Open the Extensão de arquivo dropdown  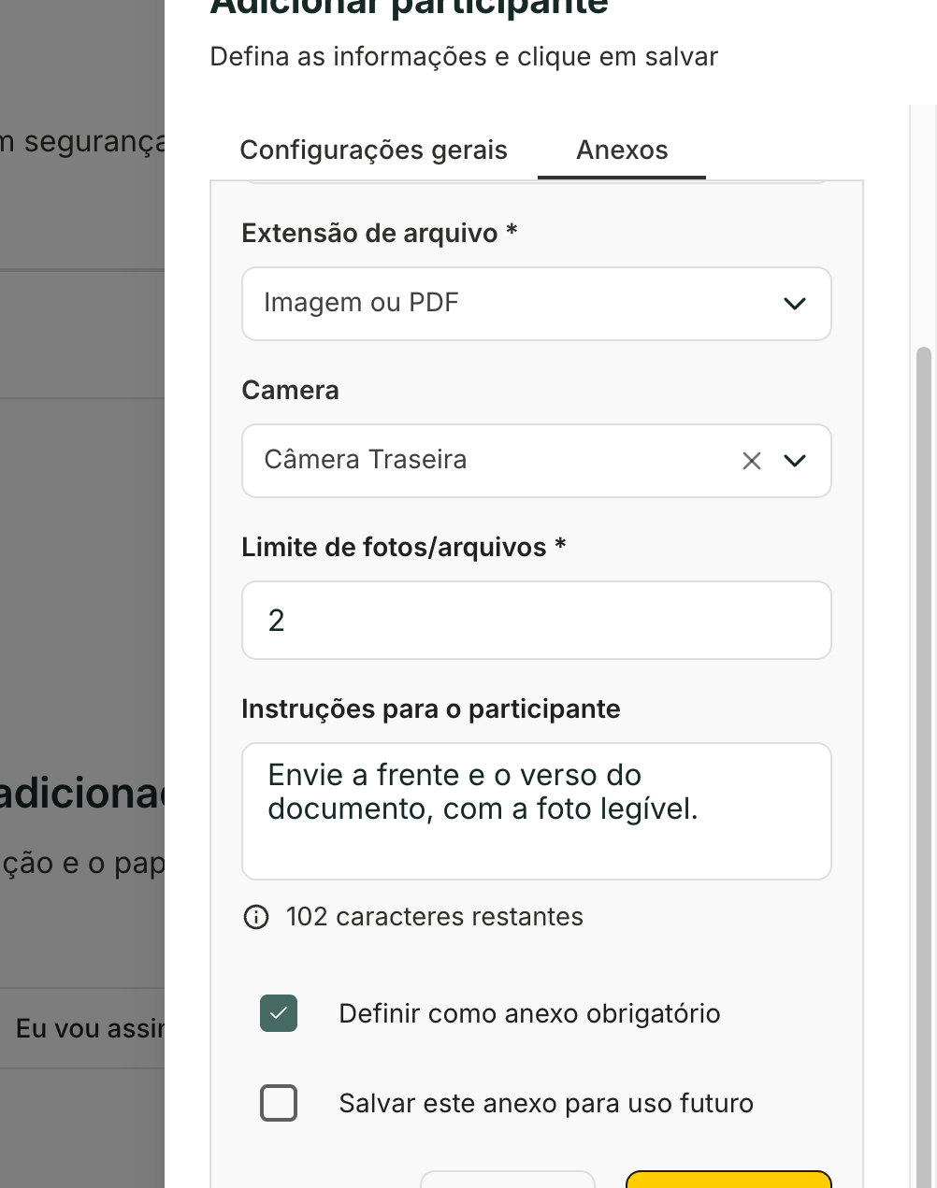537,304
